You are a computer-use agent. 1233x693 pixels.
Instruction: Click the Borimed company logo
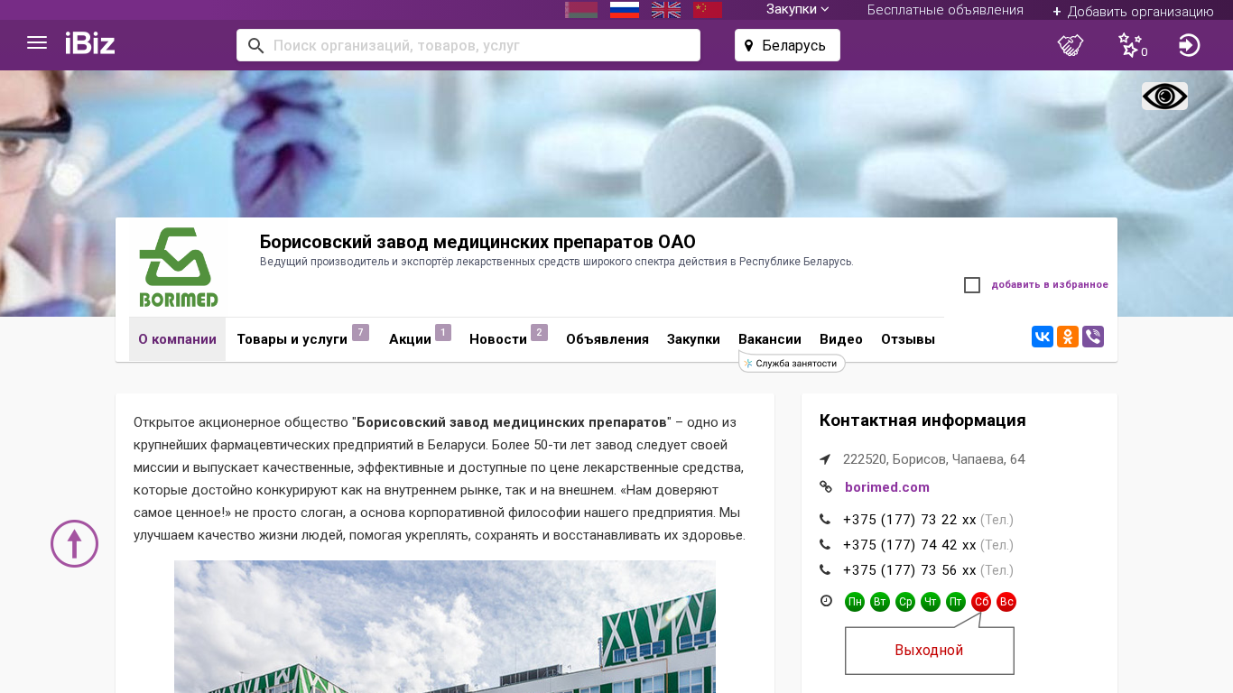[178, 267]
